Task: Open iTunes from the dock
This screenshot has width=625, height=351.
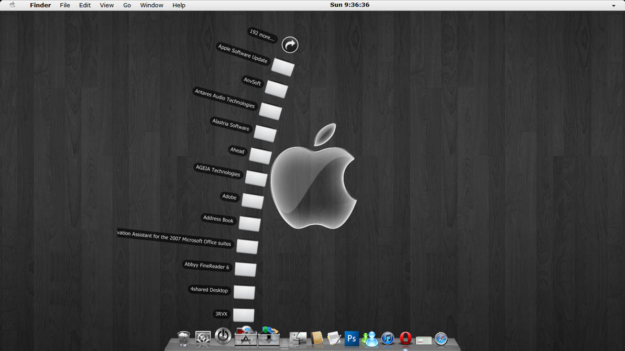Action: (x=388, y=338)
